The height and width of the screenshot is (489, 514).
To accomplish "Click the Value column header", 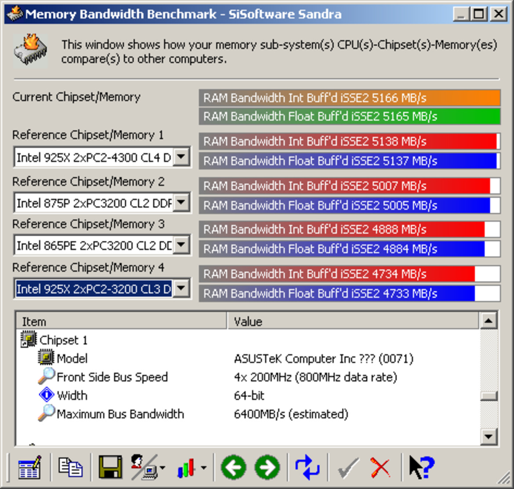I will [353, 321].
